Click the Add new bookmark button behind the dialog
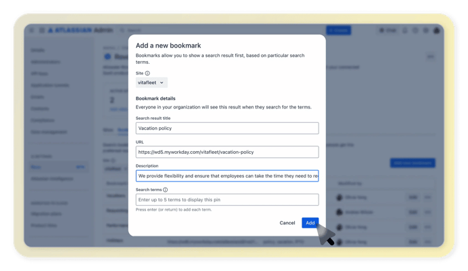This screenshot has height=271, width=468. coord(412,163)
